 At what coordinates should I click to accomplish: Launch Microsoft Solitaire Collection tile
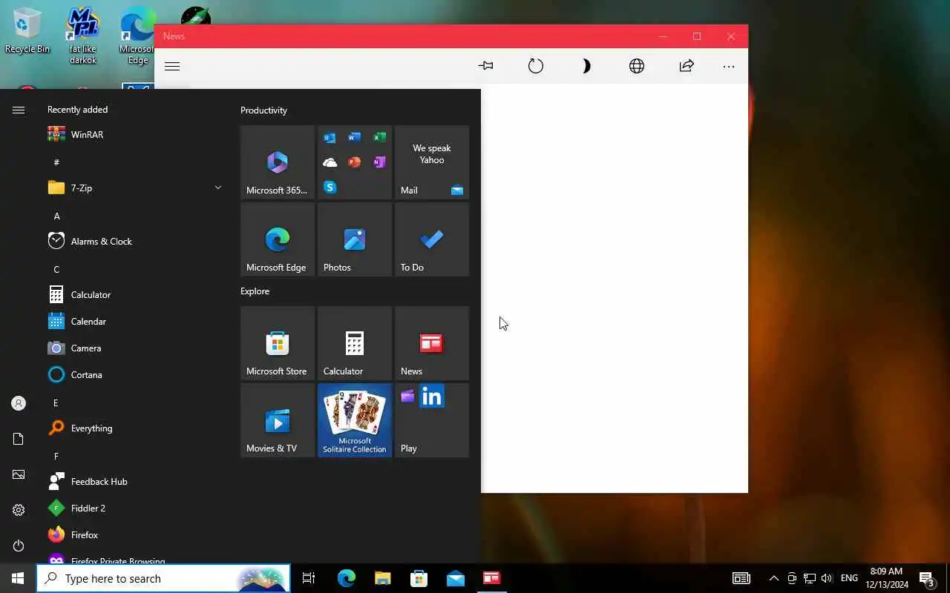pos(355,420)
